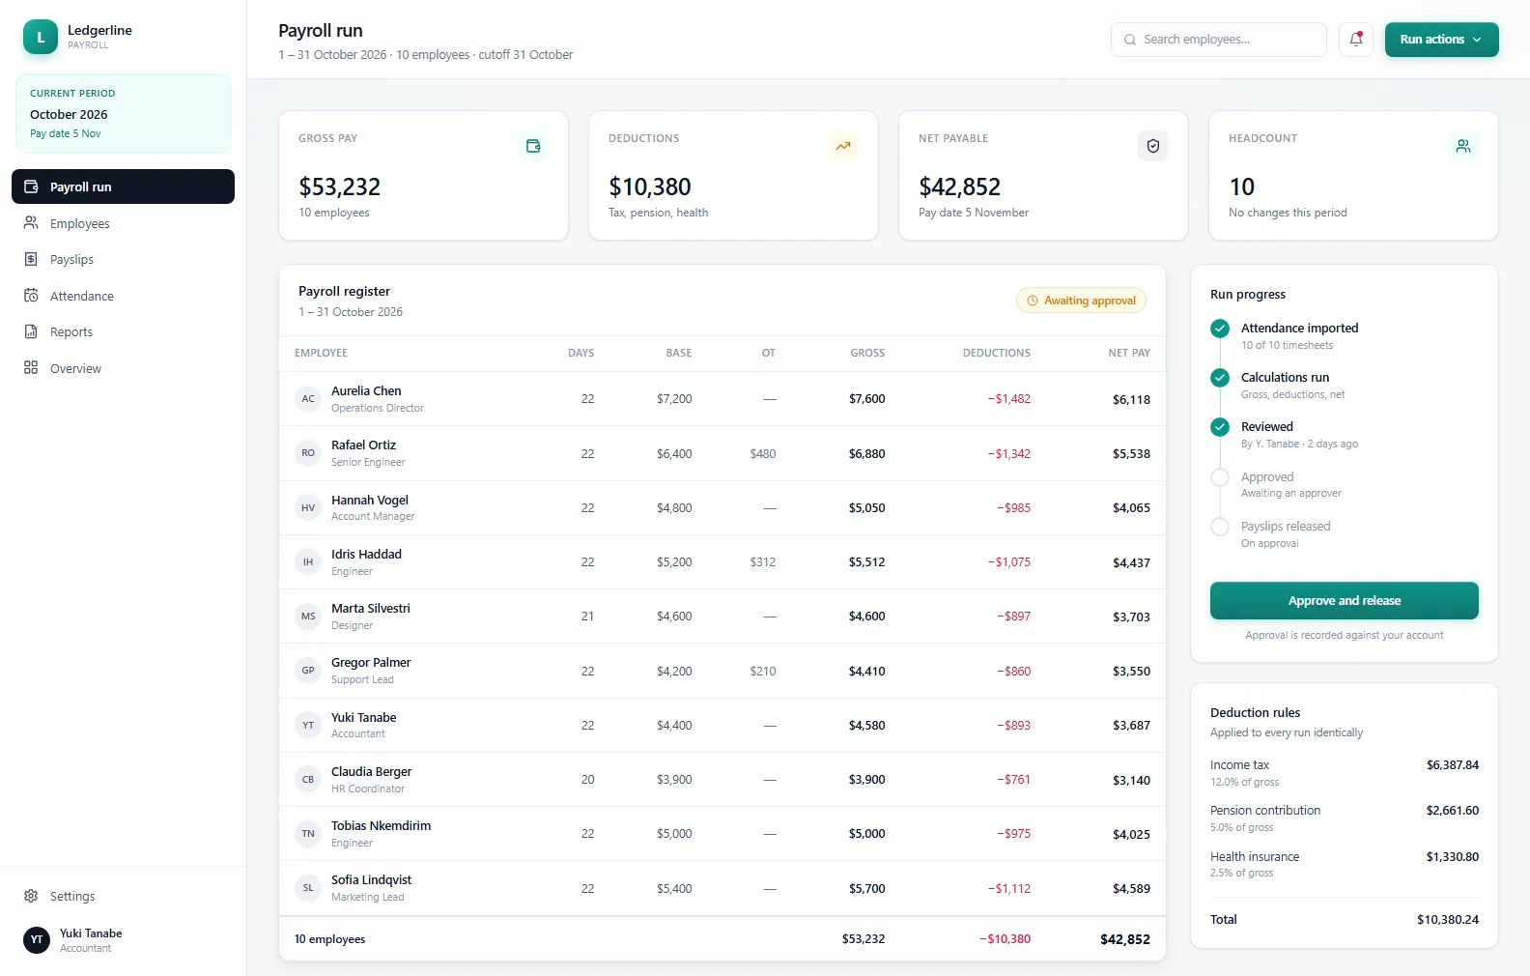1530x976 pixels.
Task: Open Payslips in sidebar
Action: [123, 259]
